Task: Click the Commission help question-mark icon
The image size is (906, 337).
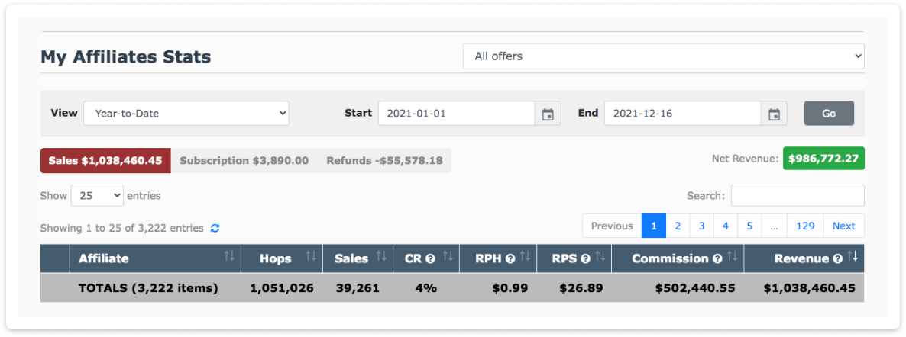Action: 717,259
